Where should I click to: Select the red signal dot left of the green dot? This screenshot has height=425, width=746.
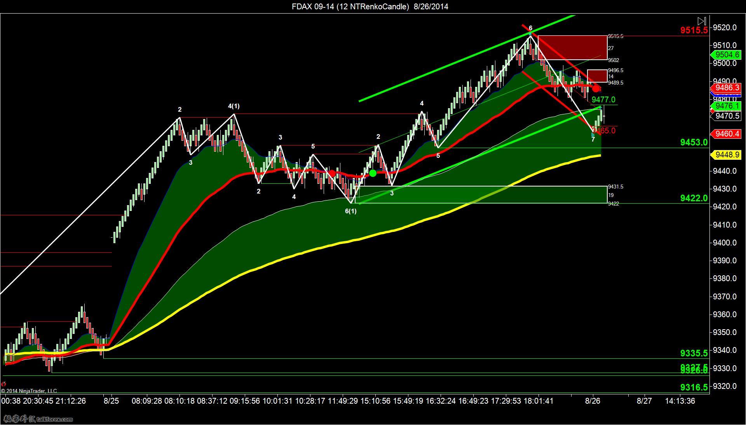pos(332,173)
